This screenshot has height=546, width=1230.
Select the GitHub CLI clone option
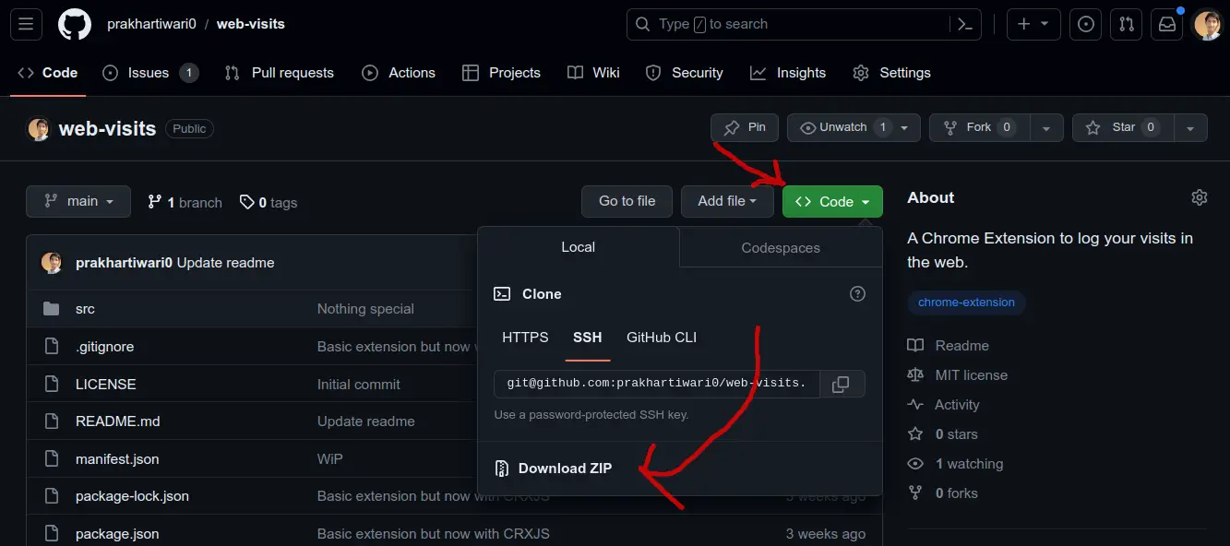point(662,338)
